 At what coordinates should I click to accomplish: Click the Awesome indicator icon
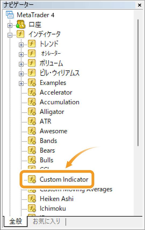tap(32, 131)
